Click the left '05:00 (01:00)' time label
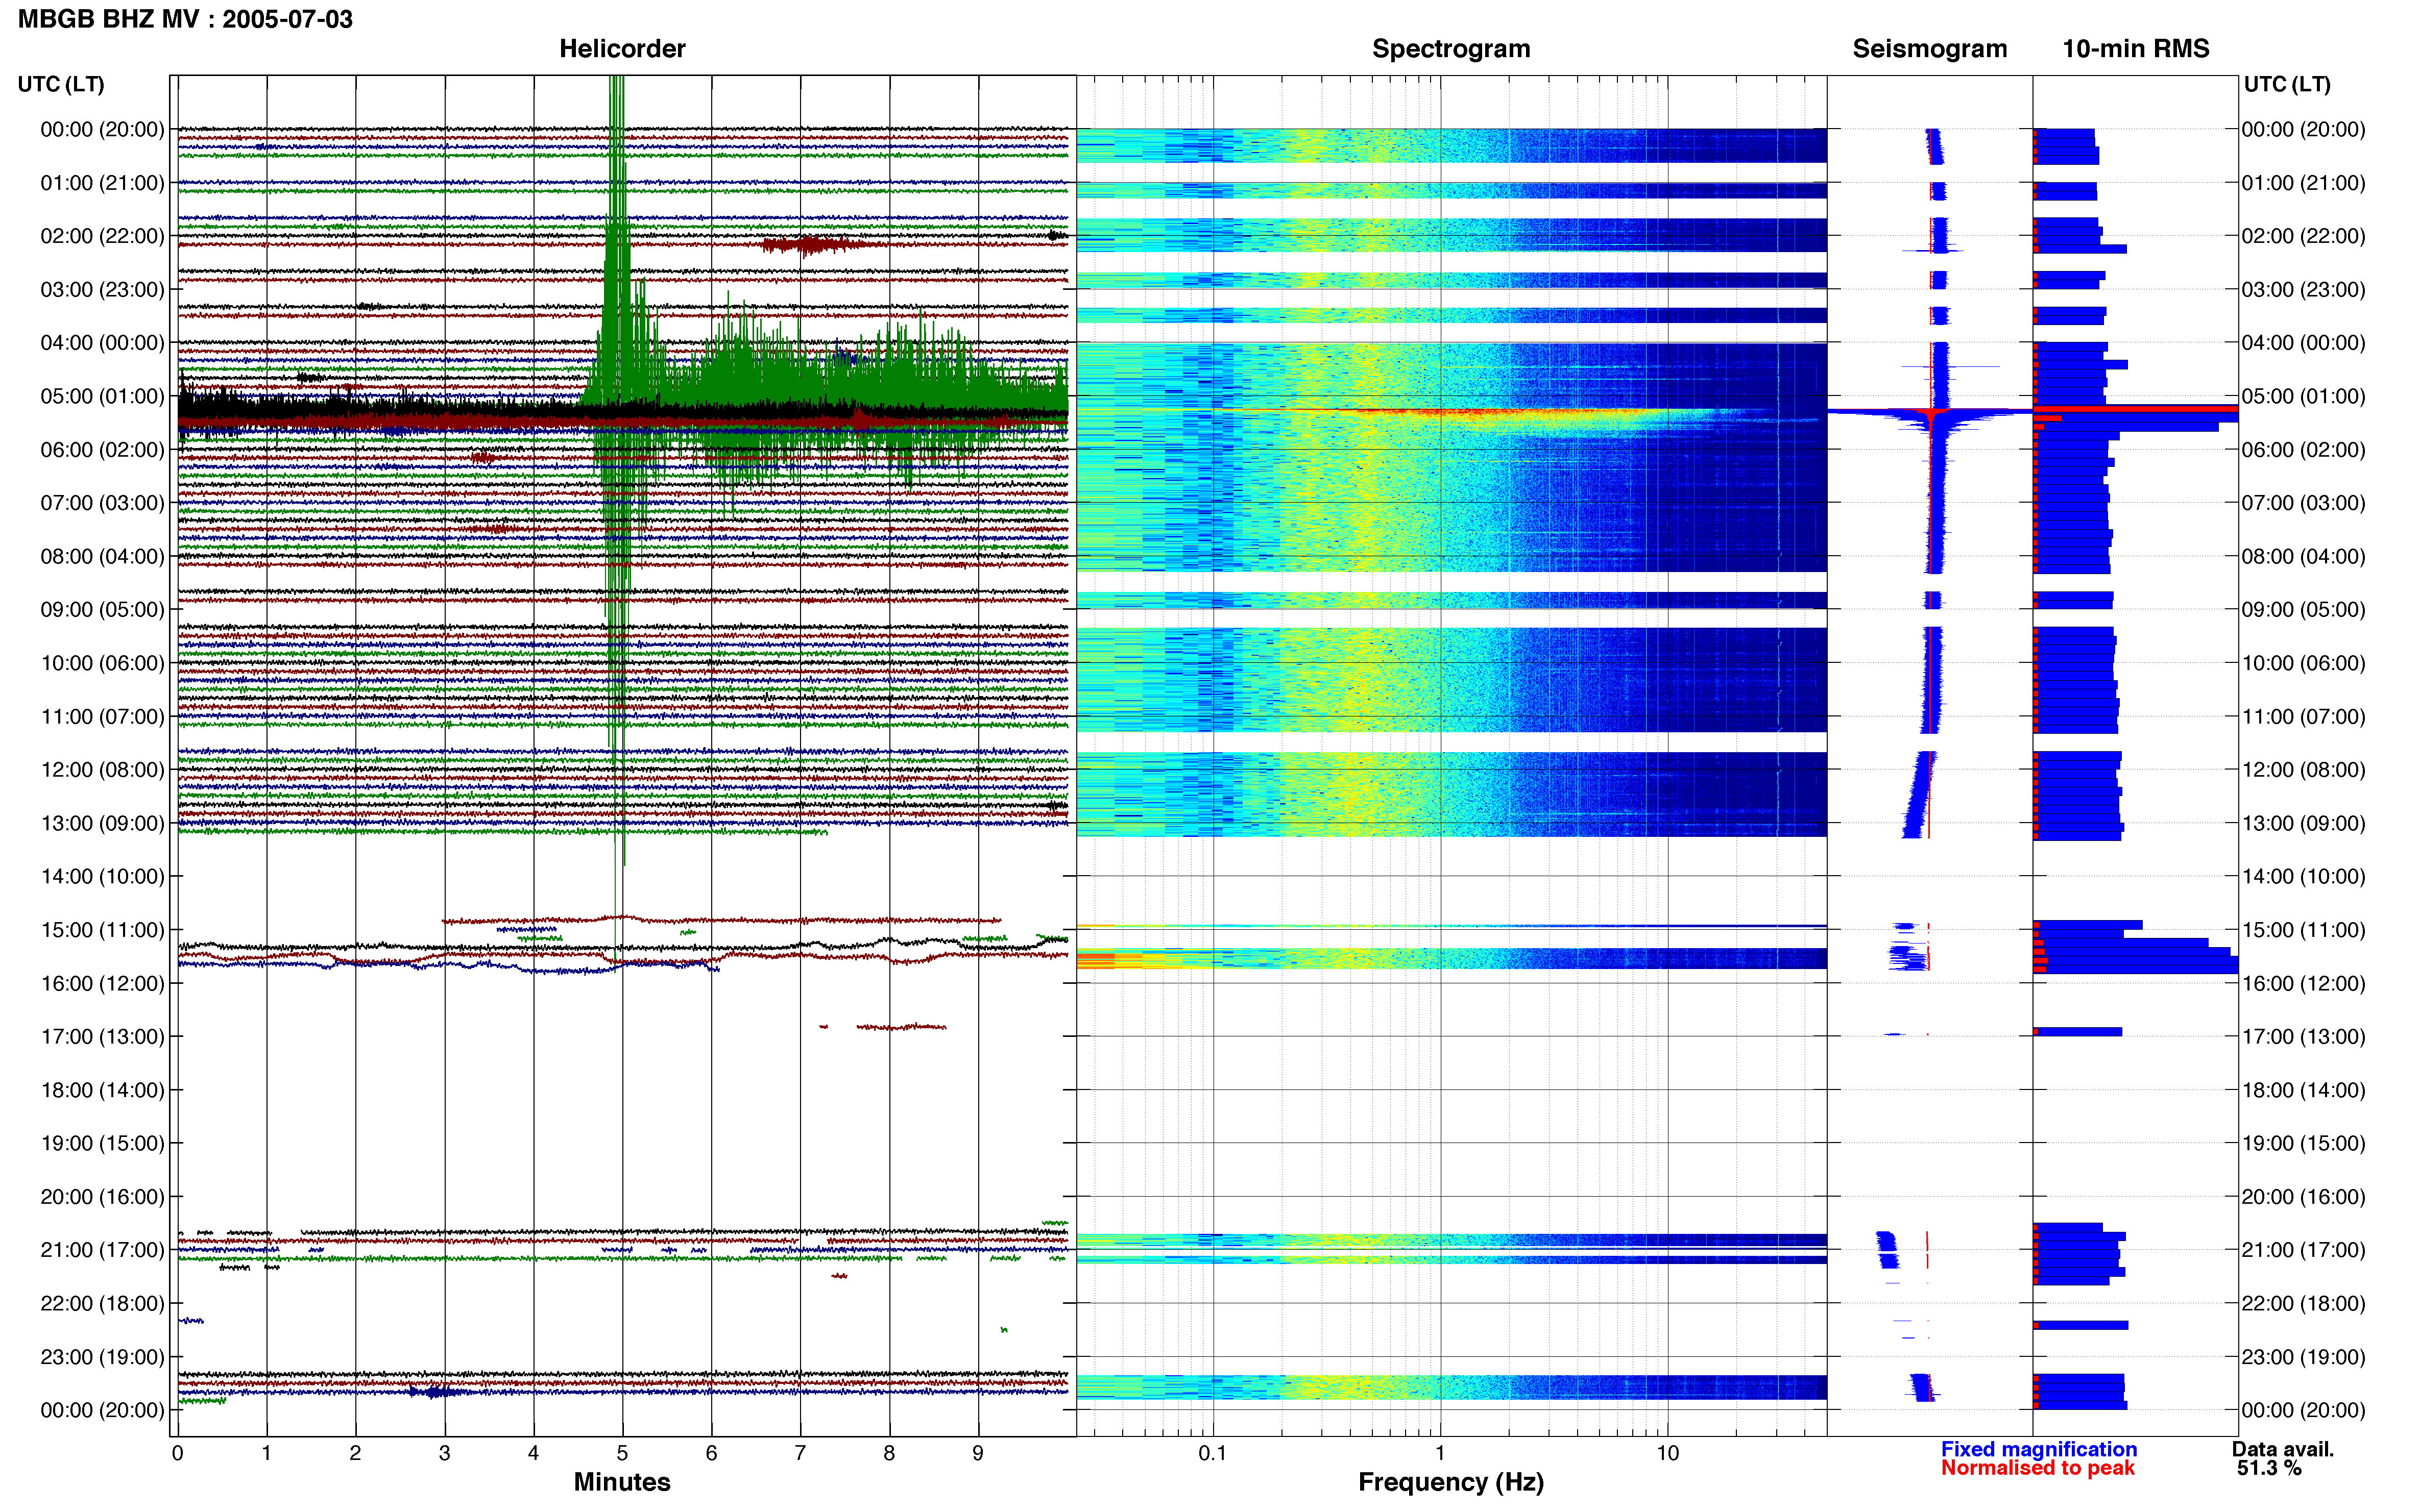This screenshot has width=2420, height=1512. [x=102, y=396]
